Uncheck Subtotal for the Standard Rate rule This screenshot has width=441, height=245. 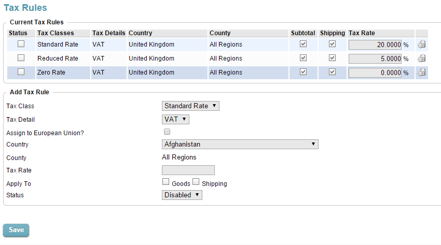(x=304, y=44)
